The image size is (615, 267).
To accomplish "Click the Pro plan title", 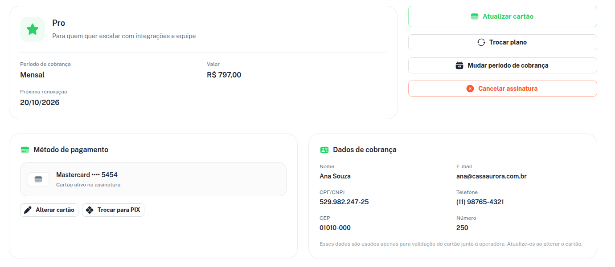I will point(59,23).
